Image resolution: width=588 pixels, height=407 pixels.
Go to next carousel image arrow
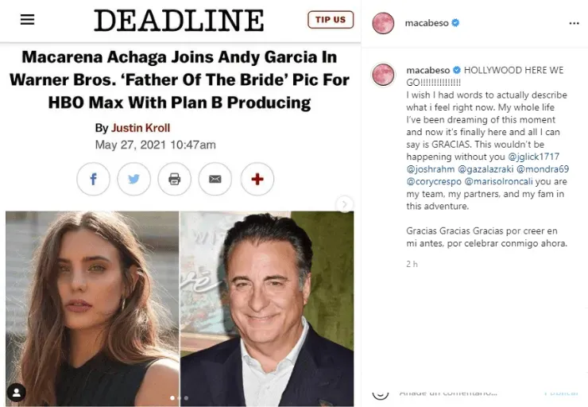(x=345, y=204)
